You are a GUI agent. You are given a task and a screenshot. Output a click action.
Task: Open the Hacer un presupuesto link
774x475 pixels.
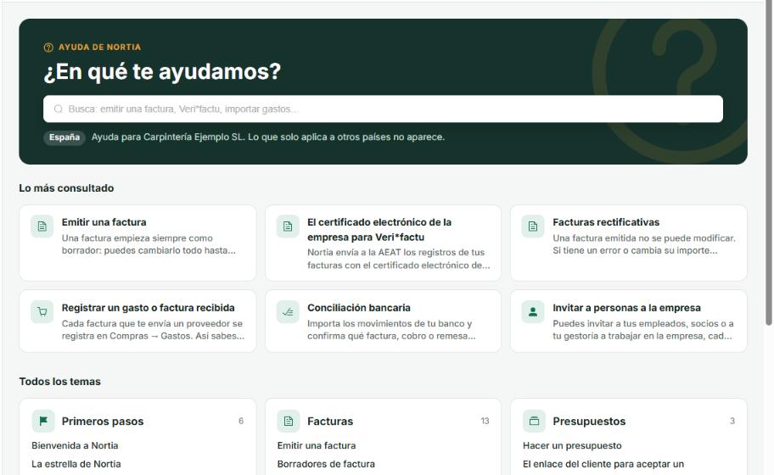pos(572,445)
